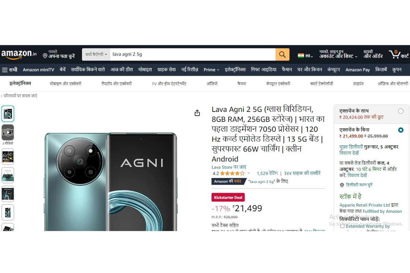
Task: Select the first phone image thumbnail
Action: [x=8, y=114]
